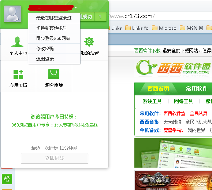Click the green badge showing 1
This screenshot has width=212, height=190.
[101, 17]
